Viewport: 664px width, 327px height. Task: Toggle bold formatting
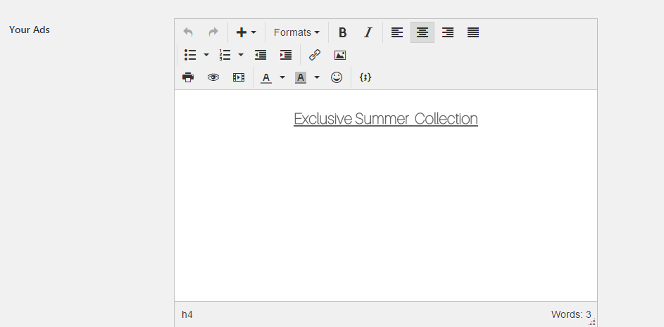[343, 32]
